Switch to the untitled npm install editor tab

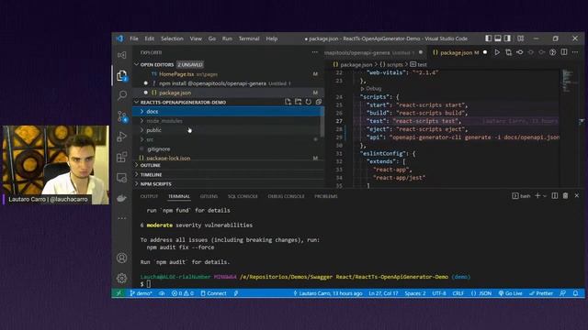coord(375,53)
